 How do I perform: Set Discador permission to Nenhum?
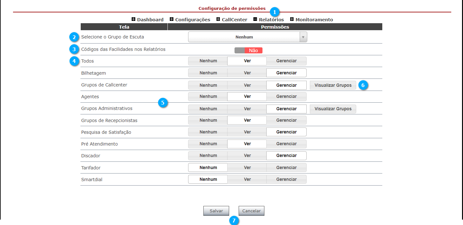tap(208, 156)
